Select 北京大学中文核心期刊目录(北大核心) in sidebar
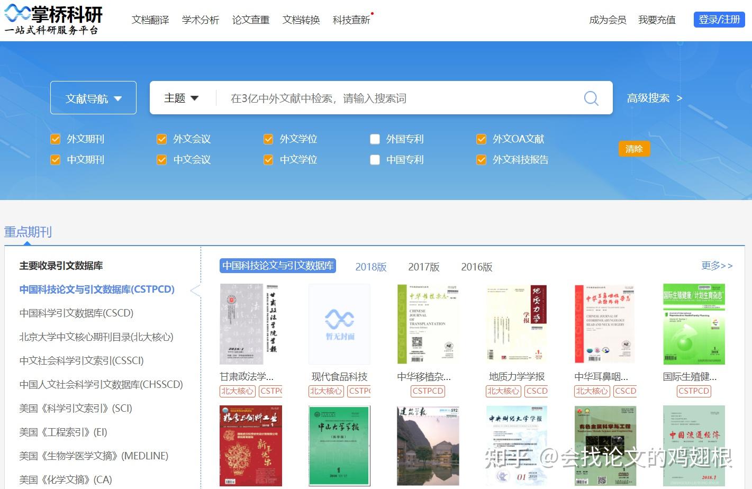Screen dimensions: 752x489 pos(96,337)
